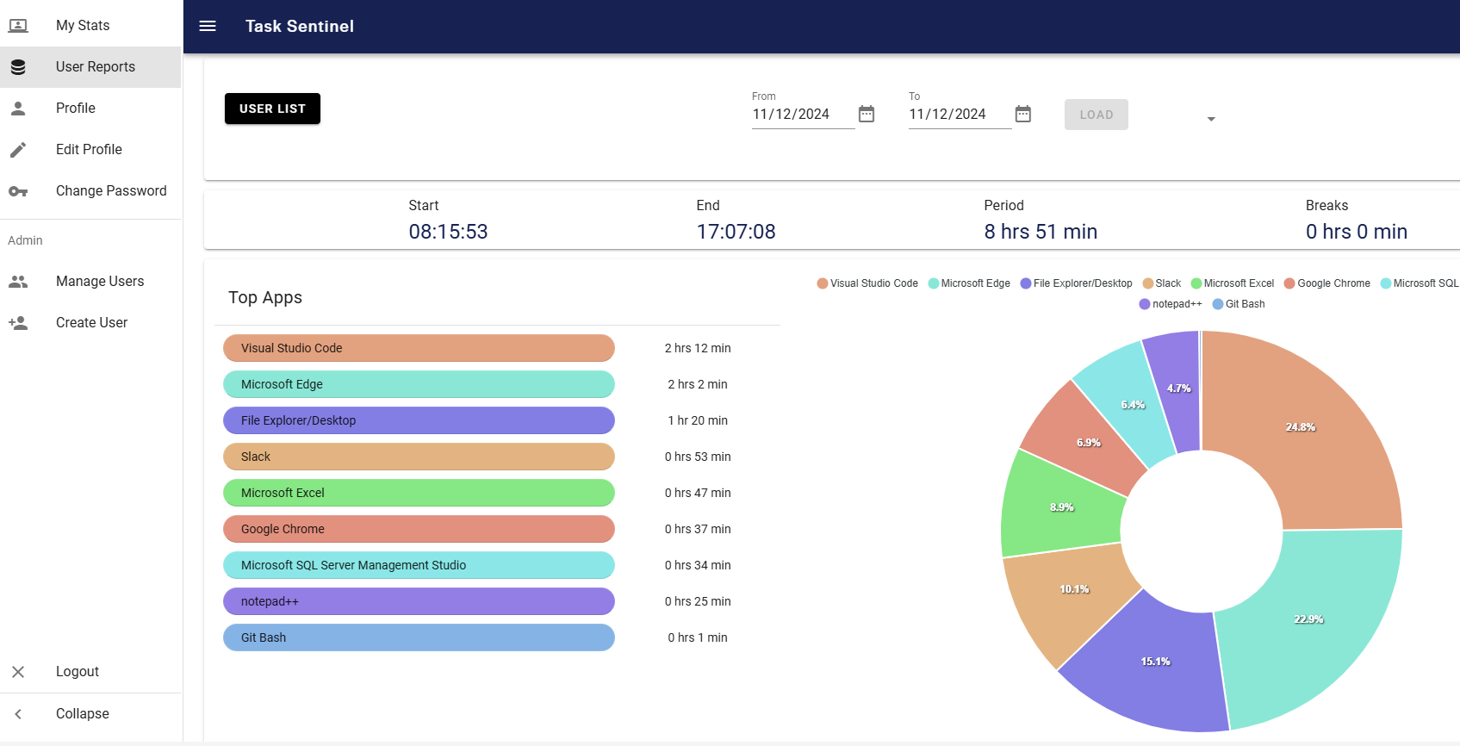This screenshot has height=746, width=1460.
Task: Open the hamburger menu icon
Action: [208, 26]
